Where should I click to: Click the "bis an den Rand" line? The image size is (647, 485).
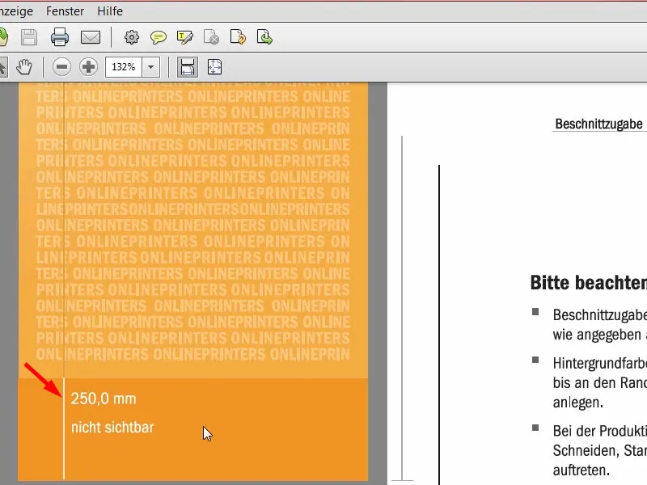point(600,383)
